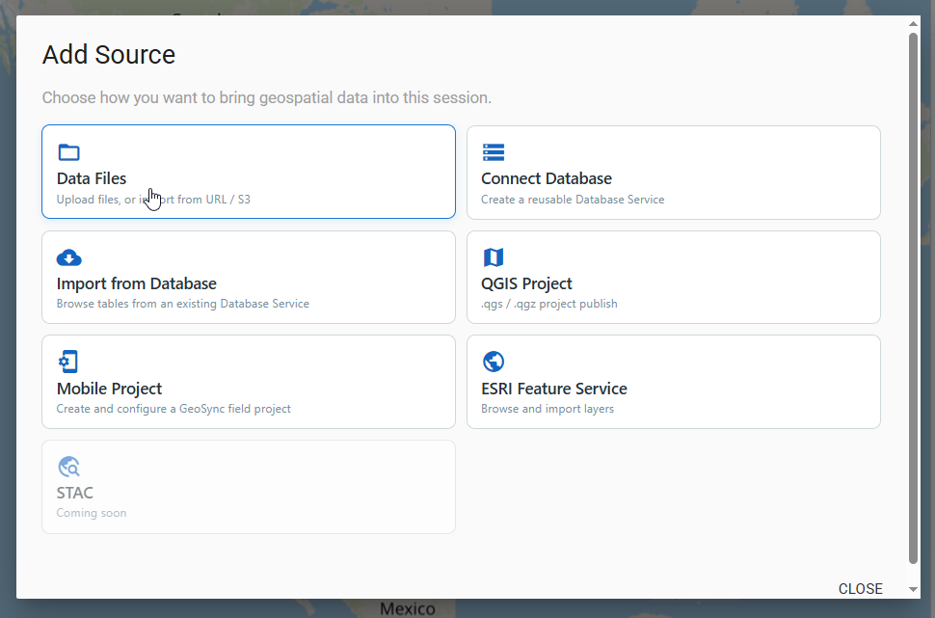Click the Data Files folder icon
Screen dimensions: 935x618
click(x=68, y=152)
